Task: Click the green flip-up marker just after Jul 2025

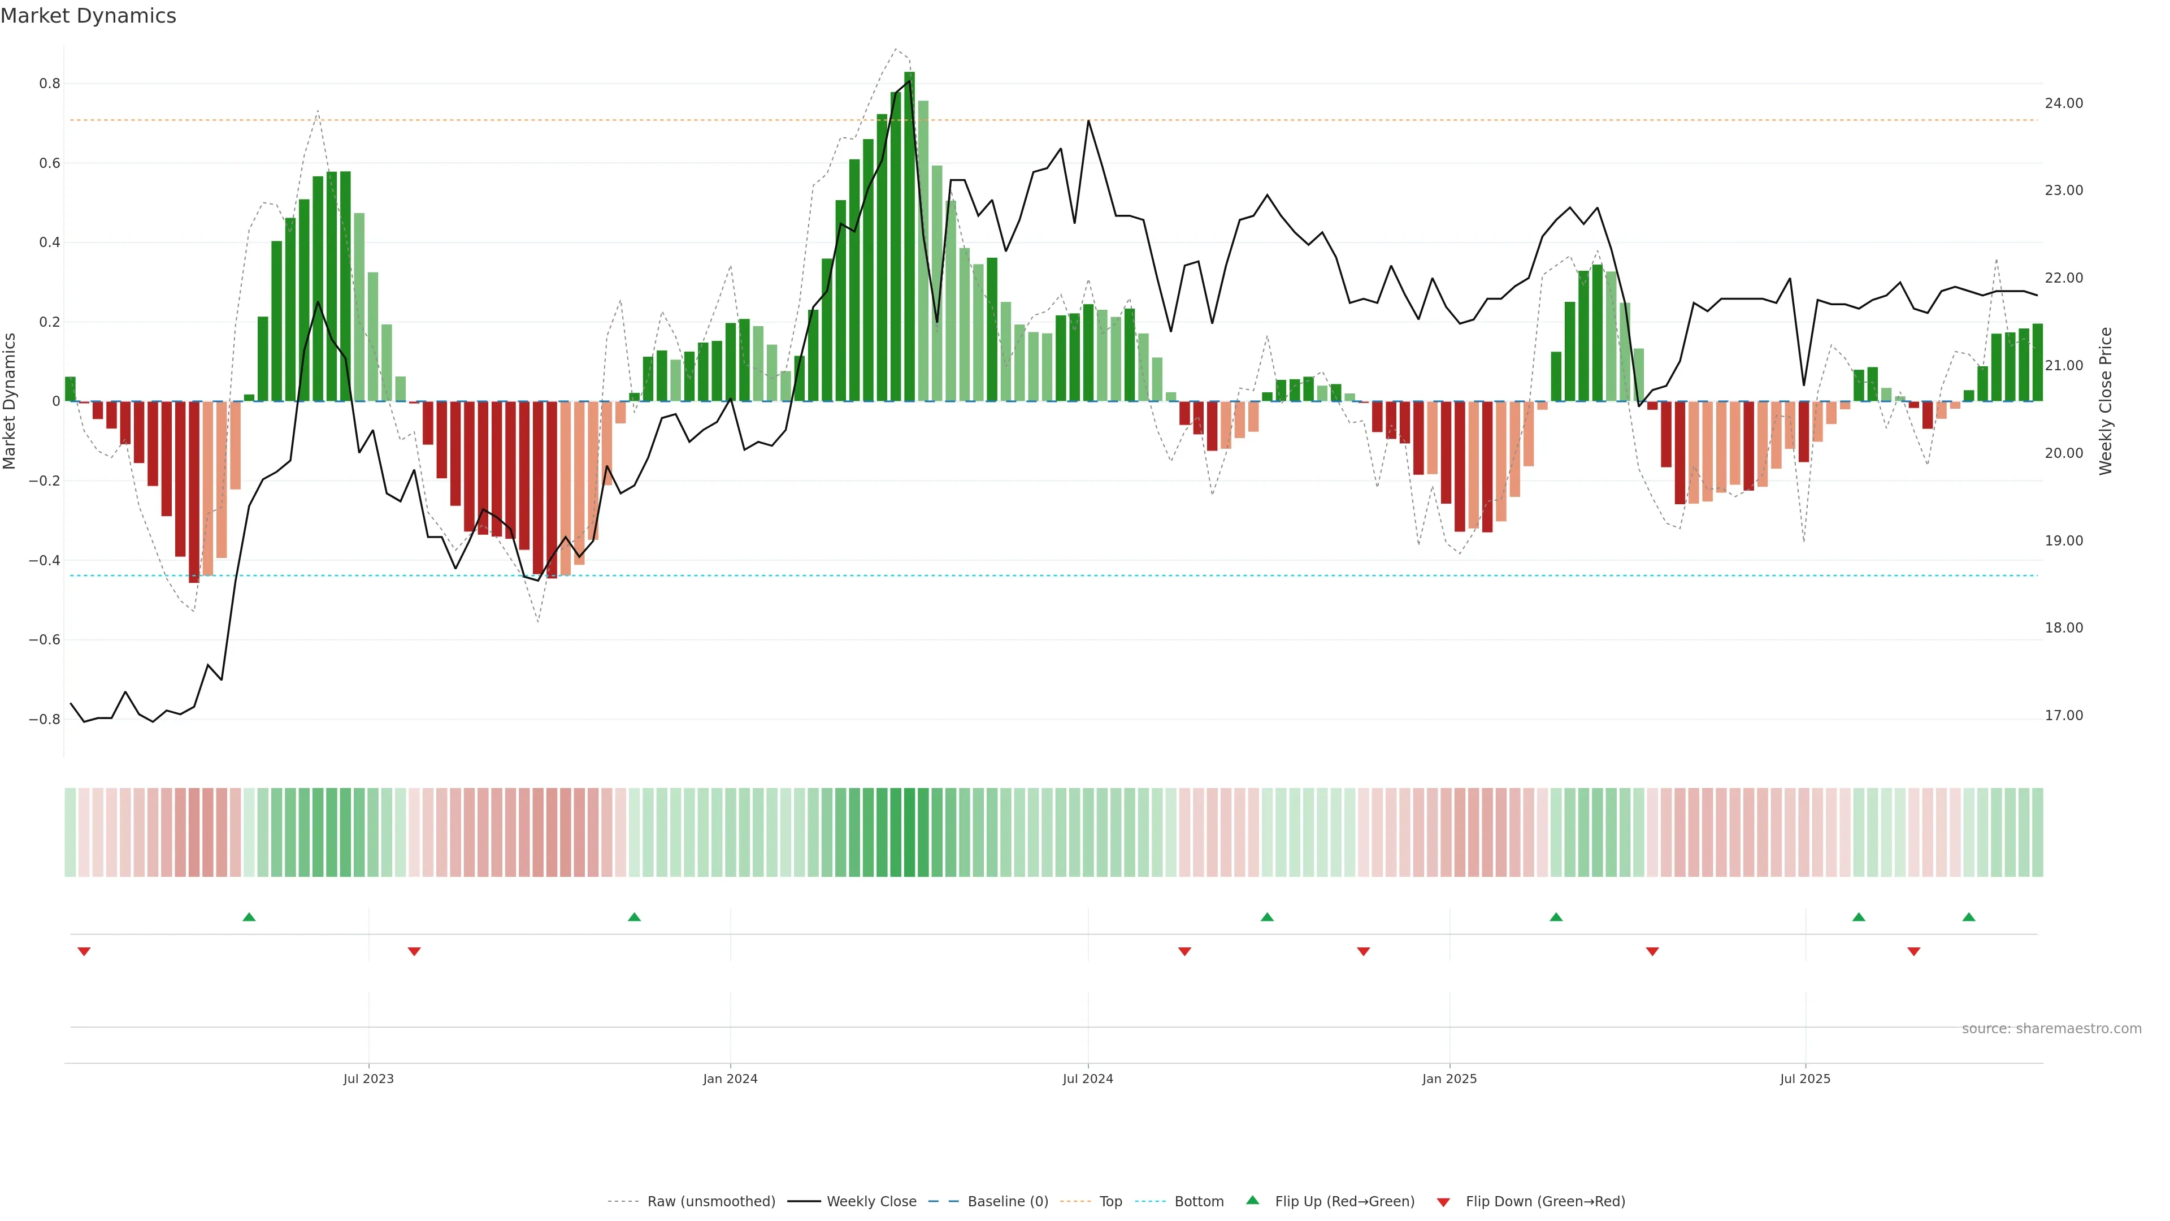Action: [1858, 917]
